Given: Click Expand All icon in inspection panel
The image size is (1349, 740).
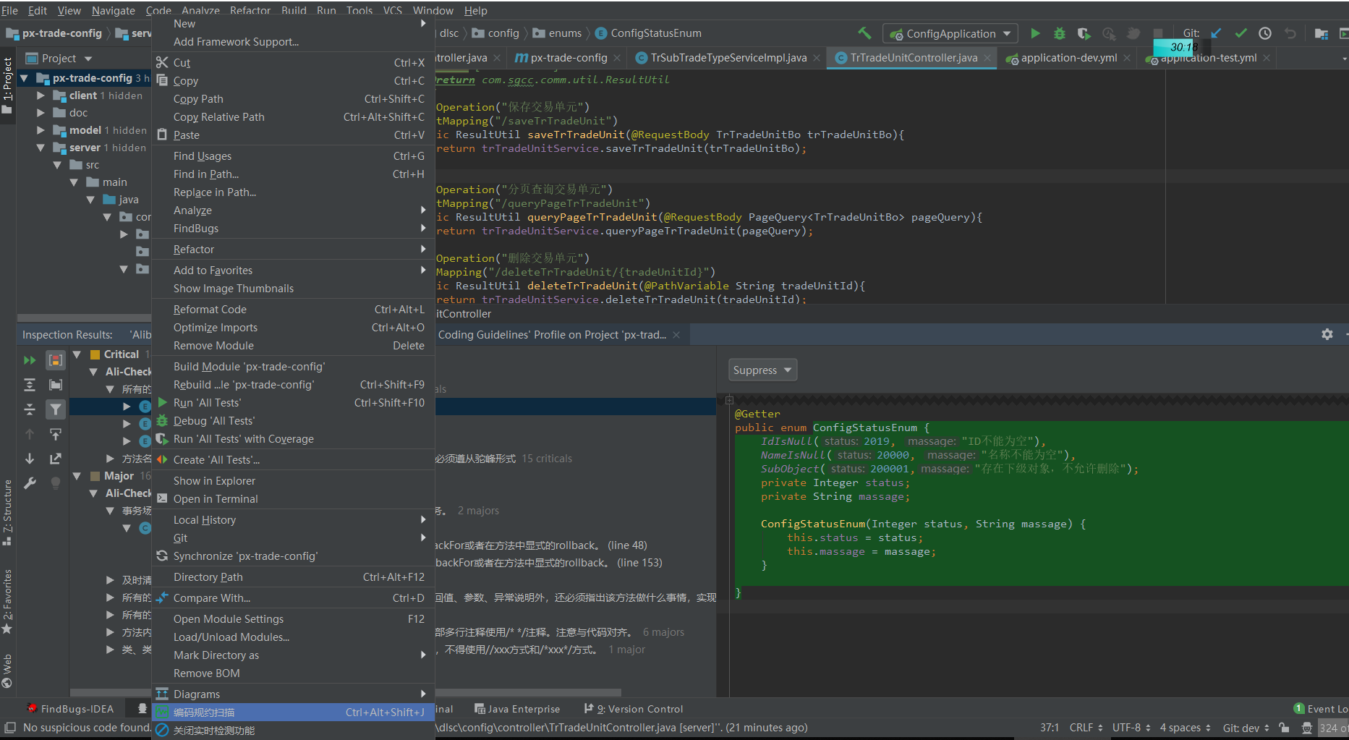Looking at the screenshot, I should click(30, 385).
